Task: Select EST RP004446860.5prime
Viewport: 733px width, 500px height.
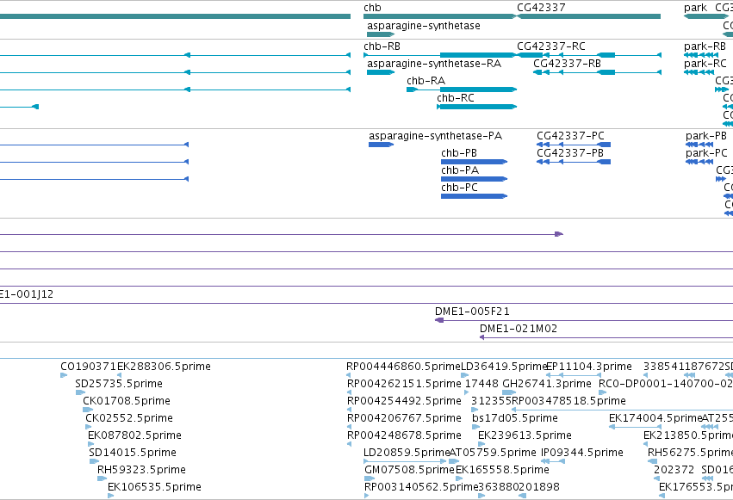Action: tap(349, 375)
